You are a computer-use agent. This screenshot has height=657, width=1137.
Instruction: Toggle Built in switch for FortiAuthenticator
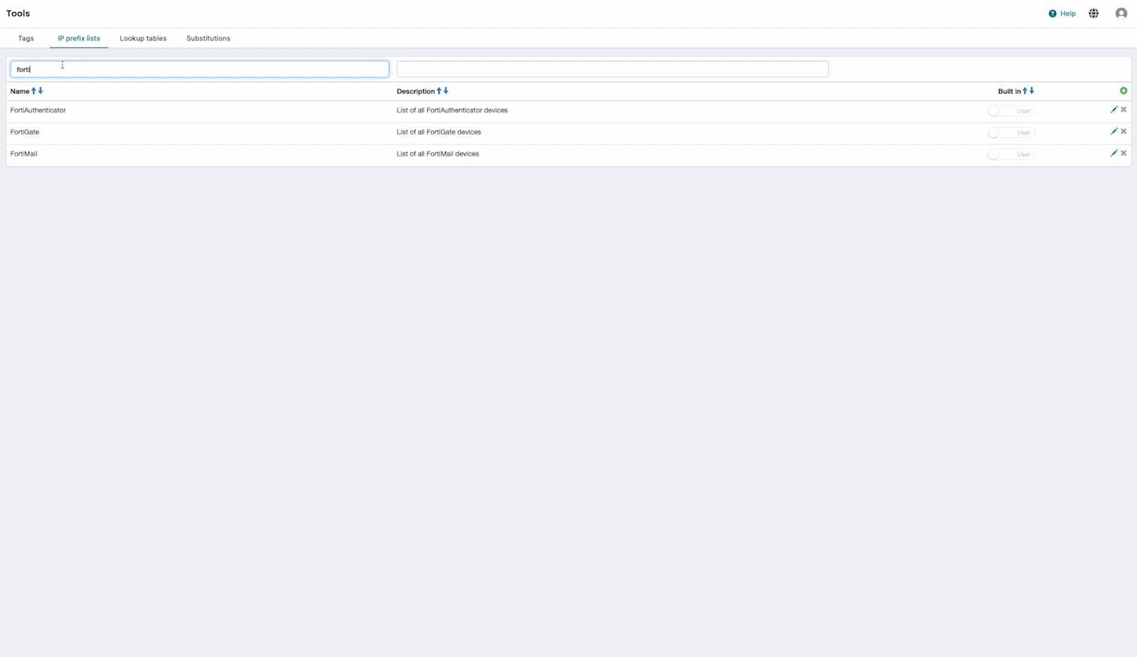1011,111
